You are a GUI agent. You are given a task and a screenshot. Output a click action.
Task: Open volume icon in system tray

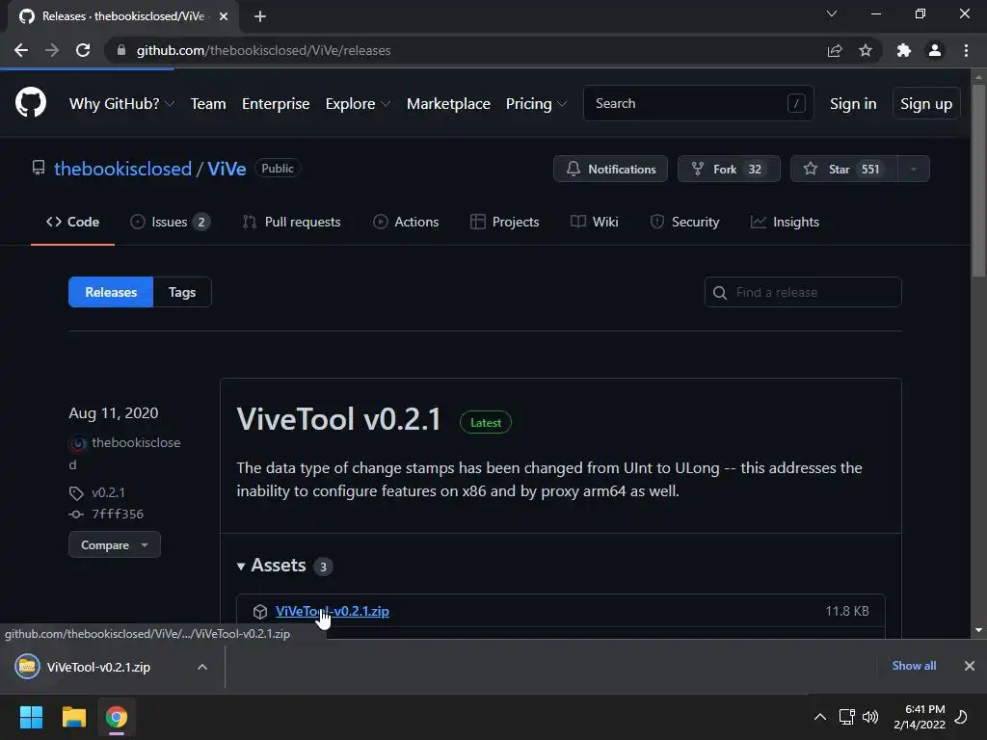pos(870,717)
